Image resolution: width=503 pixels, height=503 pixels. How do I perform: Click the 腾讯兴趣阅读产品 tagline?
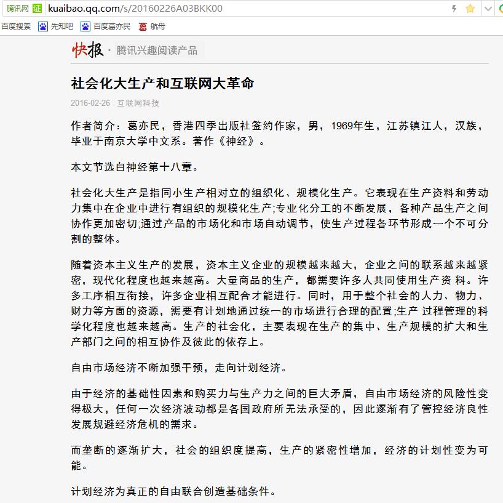tap(157, 50)
